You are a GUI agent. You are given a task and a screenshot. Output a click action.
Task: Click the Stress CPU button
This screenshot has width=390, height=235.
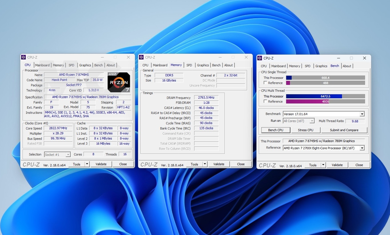(x=305, y=130)
